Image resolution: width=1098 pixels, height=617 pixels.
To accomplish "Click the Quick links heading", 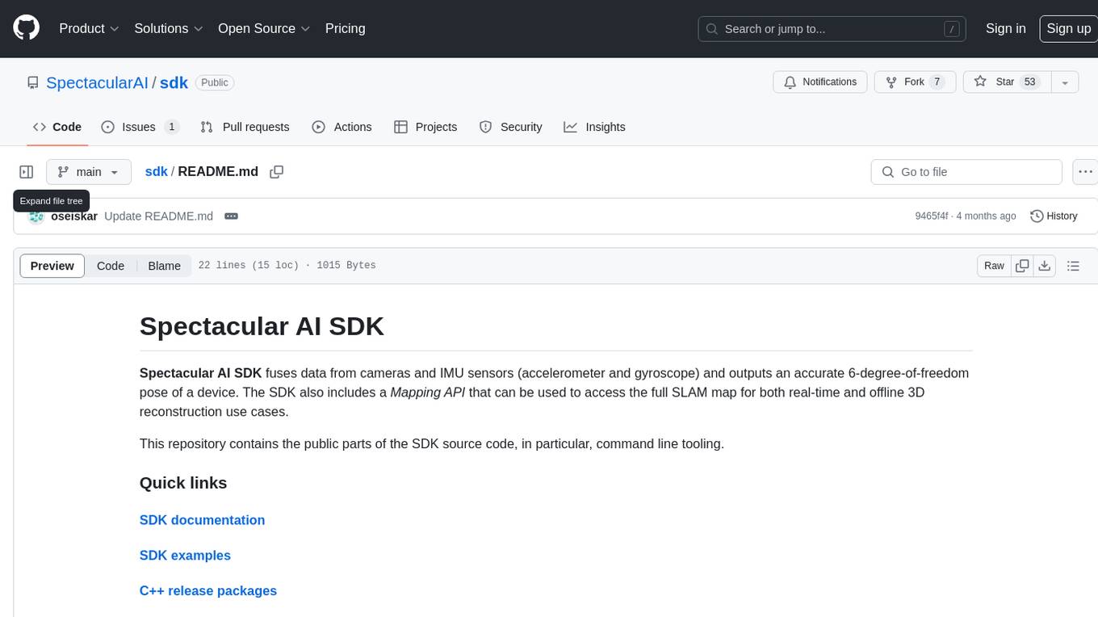I will tap(183, 483).
